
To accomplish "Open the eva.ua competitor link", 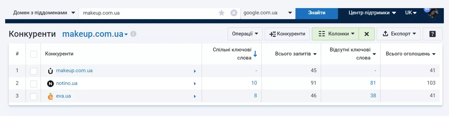I will [63, 96].
